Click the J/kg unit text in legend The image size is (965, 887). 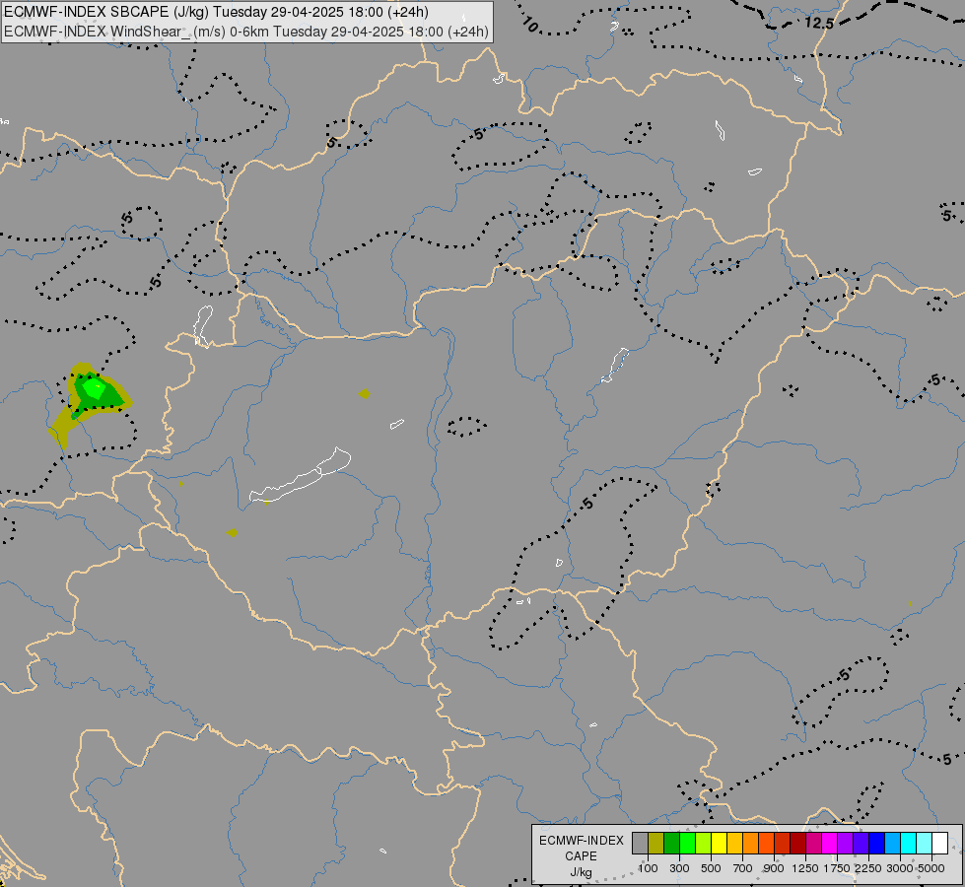(x=581, y=873)
